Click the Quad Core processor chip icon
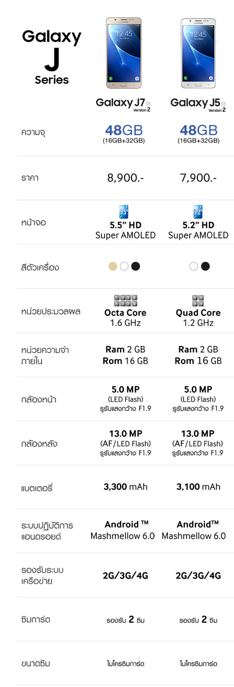The image size is (234, 687). click(198, 301)
